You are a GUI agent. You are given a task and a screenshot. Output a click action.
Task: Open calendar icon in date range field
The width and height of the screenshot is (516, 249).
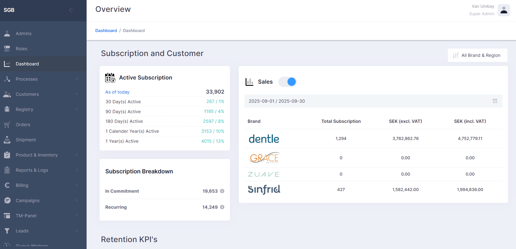[495, 101]
